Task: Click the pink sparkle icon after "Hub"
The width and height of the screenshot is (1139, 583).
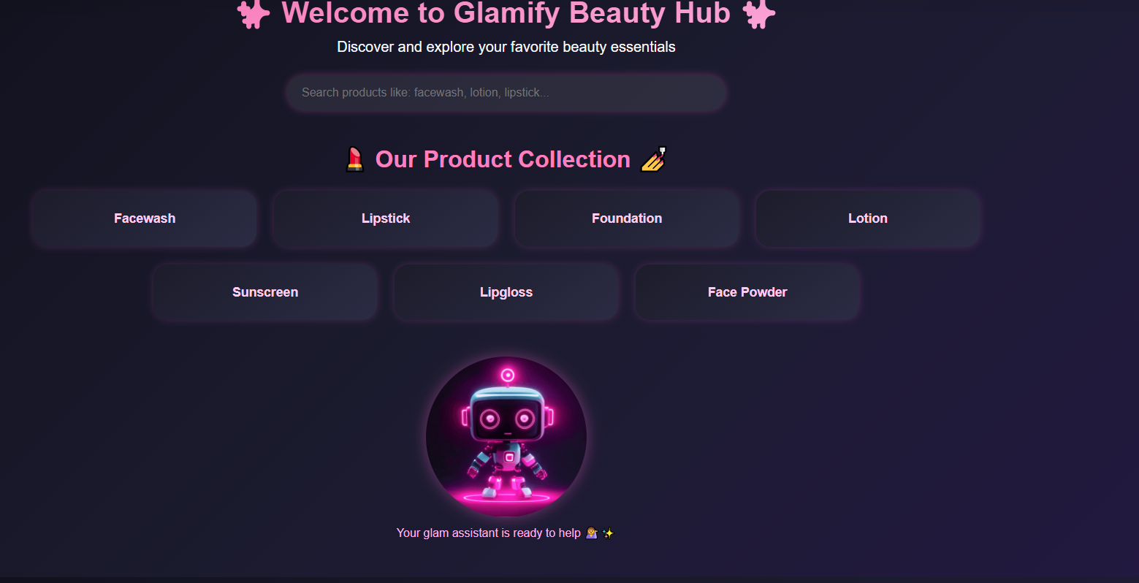Action: 759,13
